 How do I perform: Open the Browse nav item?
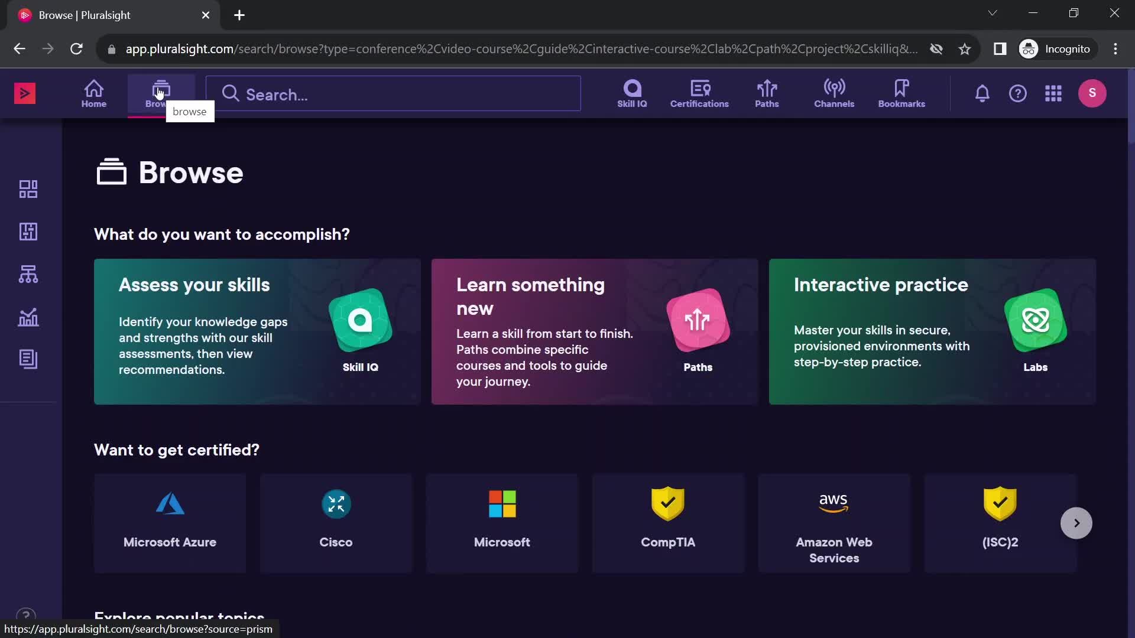tap(161, 93)
